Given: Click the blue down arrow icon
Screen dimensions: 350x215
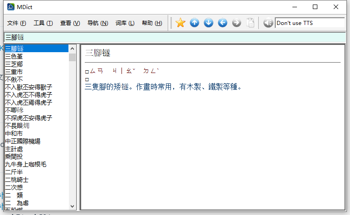Looking at the screenshot, I should [209, 23].
